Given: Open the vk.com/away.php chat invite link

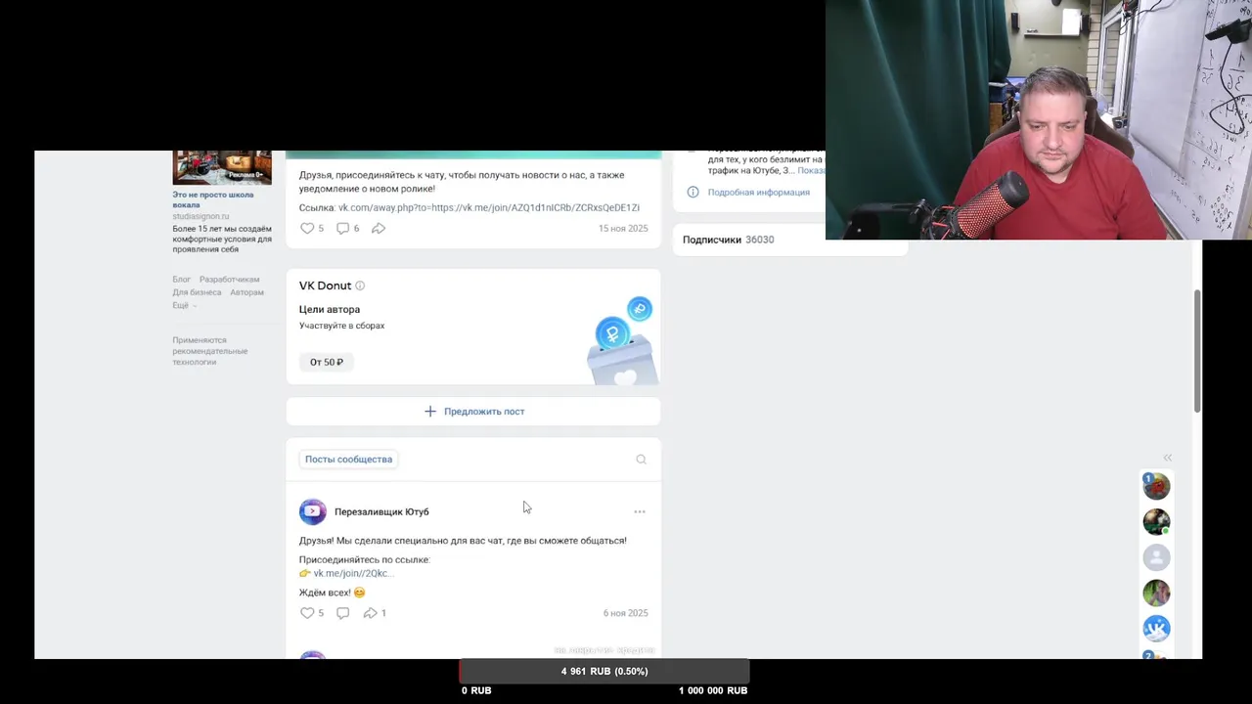Looking at the screenshot, I should click(489, 208).
